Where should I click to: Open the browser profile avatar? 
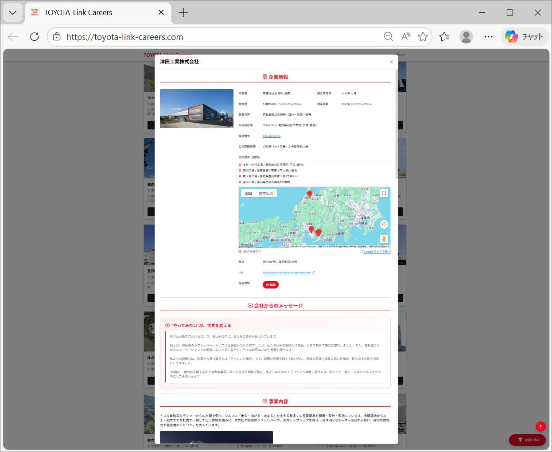coord(466,37)
